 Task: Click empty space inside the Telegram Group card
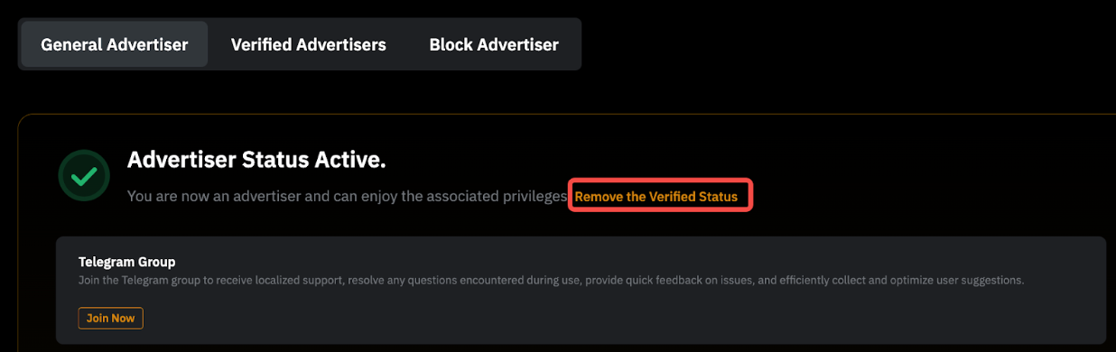[x=632, y=317]
